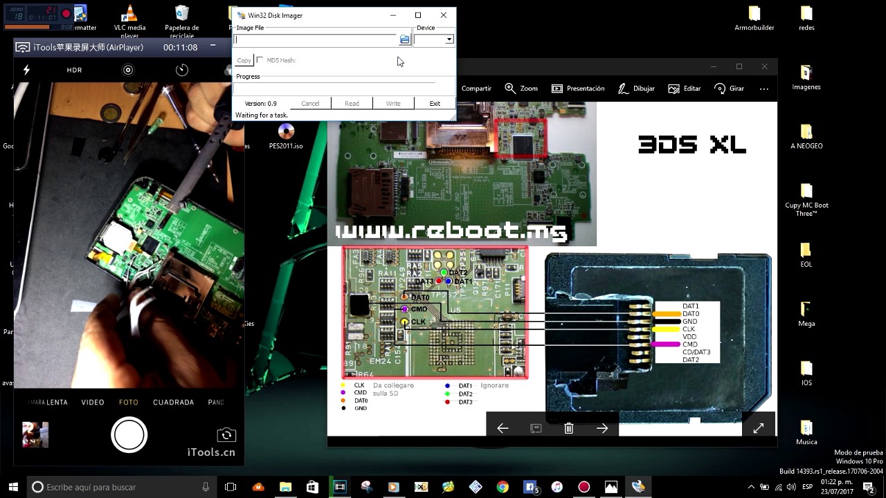Click the Progress bar in Win32 Disk Imager
This screenshot has height=498, width=886.
coord(343,88)
